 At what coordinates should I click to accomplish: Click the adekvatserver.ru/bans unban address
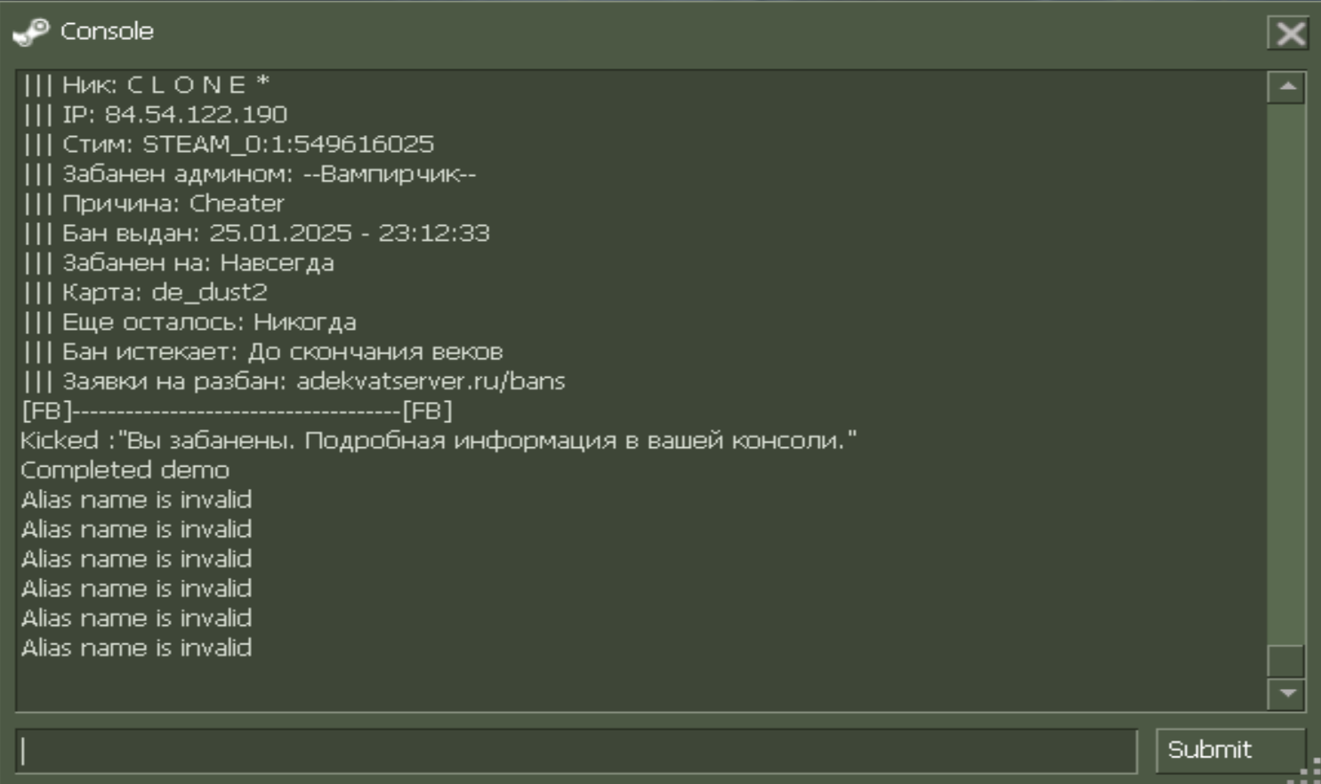pyautogui.click(x=431, y=381)
